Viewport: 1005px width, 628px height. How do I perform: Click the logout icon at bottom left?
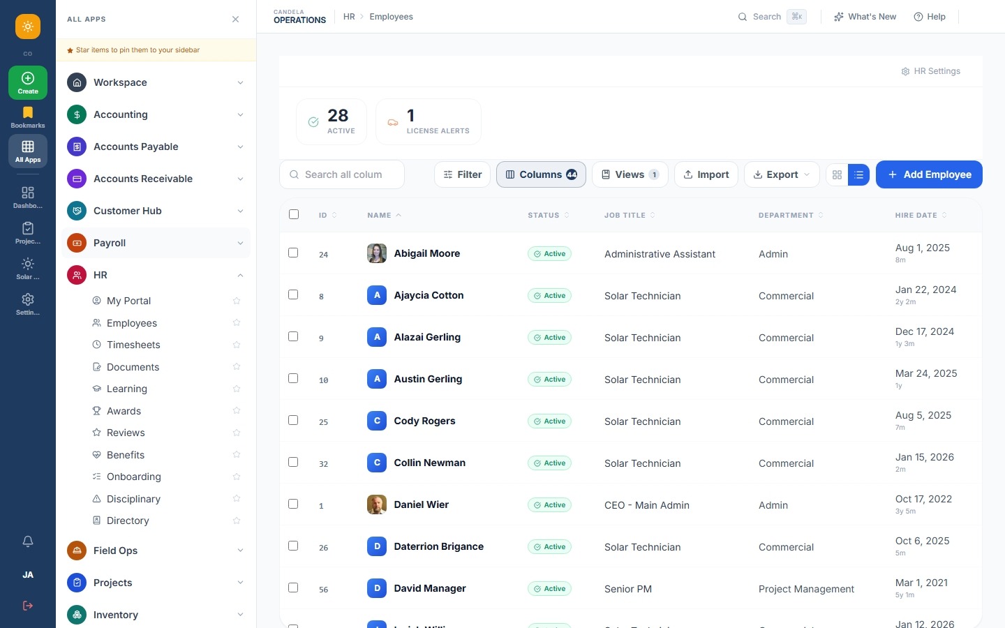(x=28, y=606)
